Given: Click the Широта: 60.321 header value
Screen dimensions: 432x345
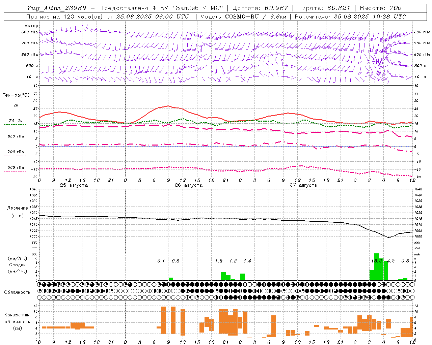Looking at the screenshot, I should tap(324, 8).
